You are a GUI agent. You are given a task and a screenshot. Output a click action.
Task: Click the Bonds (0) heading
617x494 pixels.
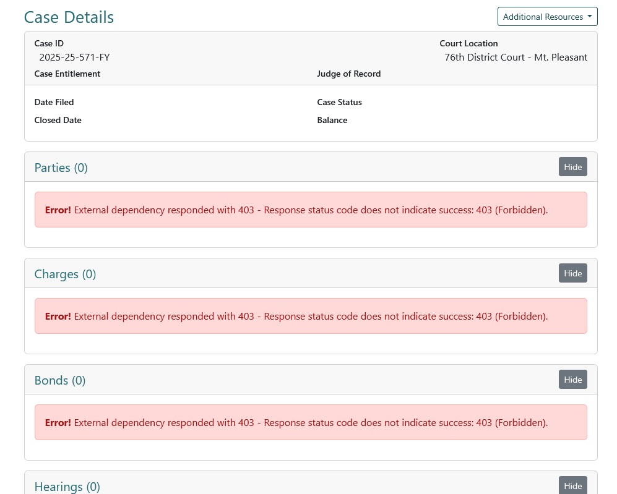60,380
